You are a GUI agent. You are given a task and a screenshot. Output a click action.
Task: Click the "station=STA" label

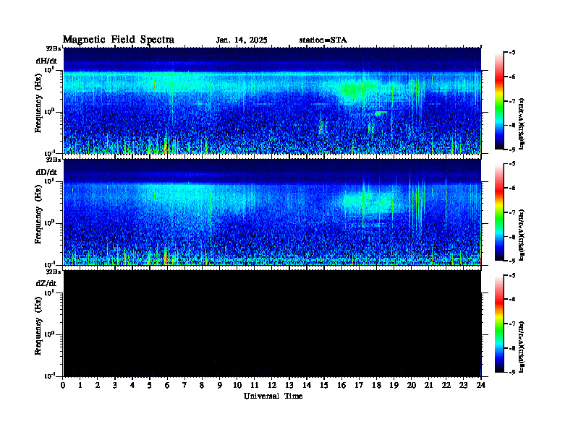click(x=323, y=40)
